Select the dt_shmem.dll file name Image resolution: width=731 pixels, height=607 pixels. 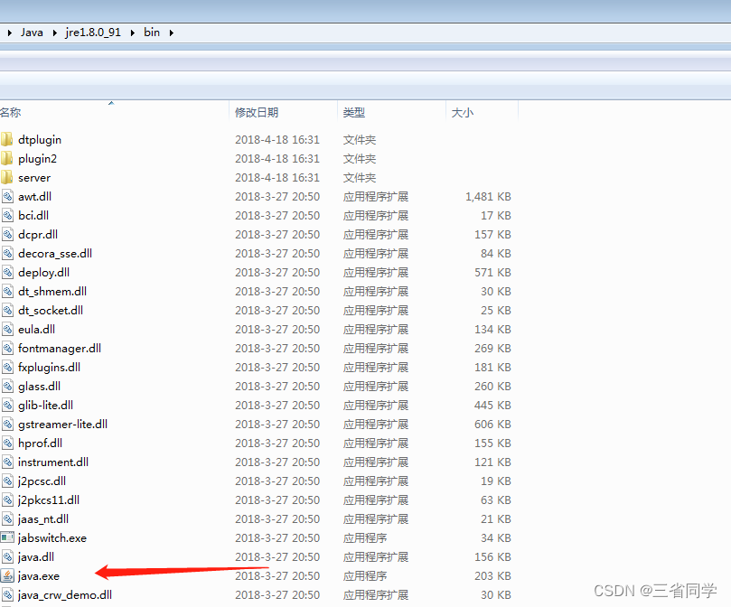(x=52, y=292)
